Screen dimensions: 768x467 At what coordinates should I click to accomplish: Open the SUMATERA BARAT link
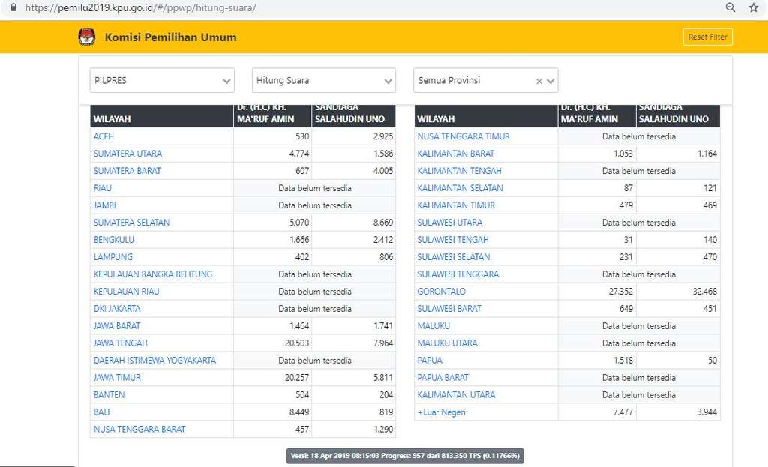pos(127,171)
